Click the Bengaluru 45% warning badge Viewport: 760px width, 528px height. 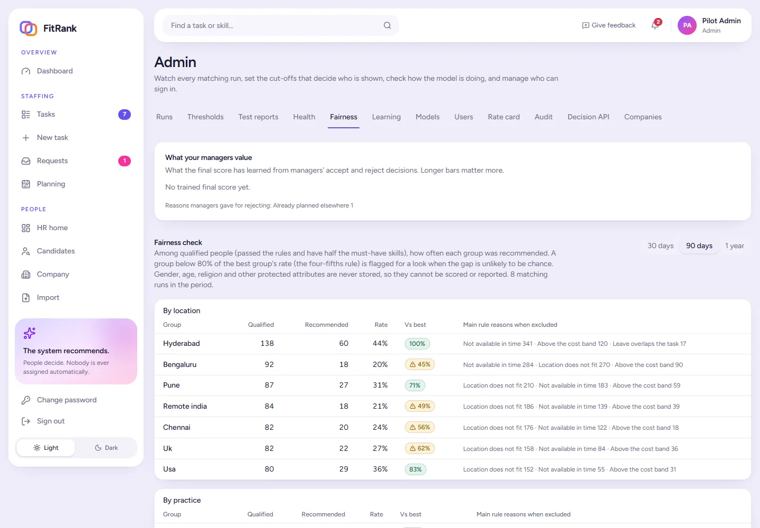420,365
